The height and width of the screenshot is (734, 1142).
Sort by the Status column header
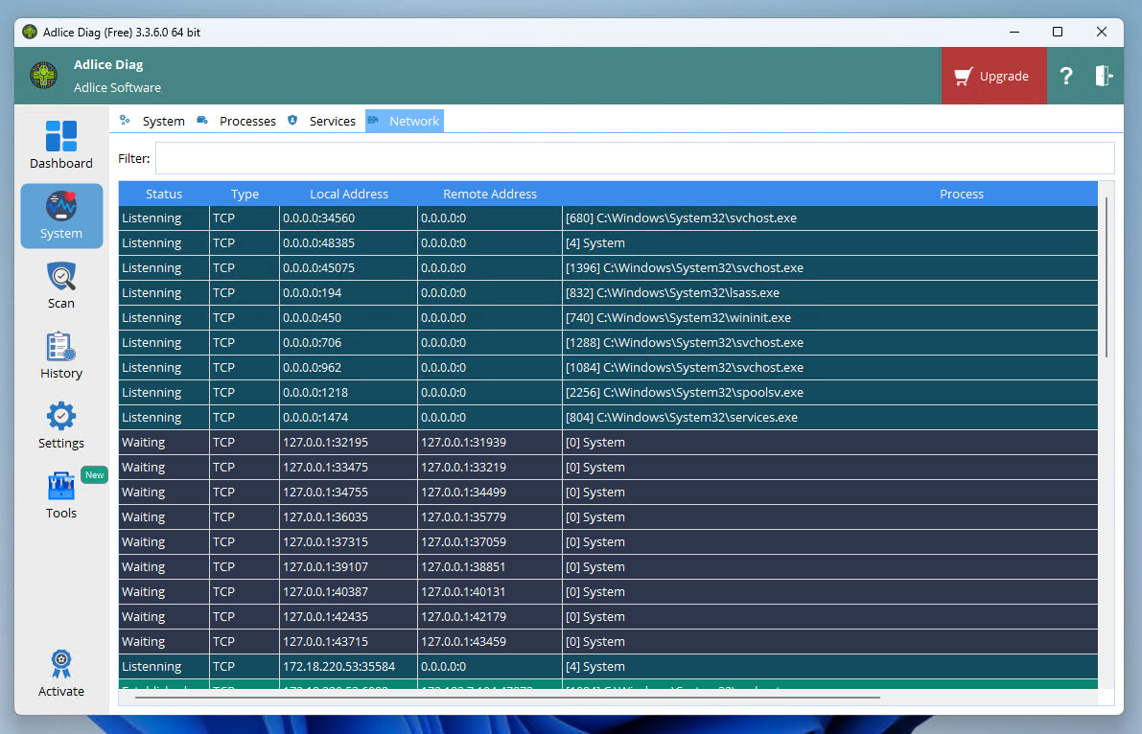point(164,194)
